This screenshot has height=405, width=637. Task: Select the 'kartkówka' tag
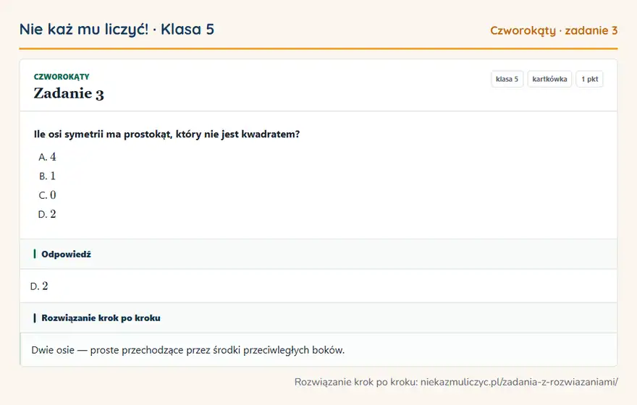[549, 79]
